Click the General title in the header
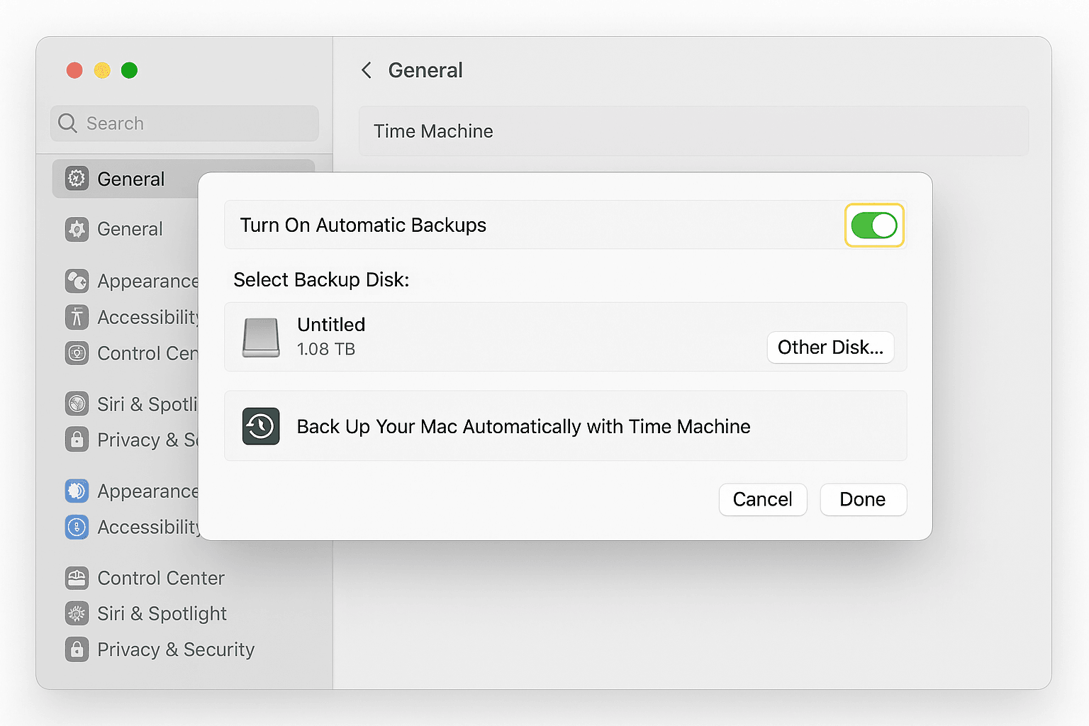1089x726 pixels. tap(425, 70)
